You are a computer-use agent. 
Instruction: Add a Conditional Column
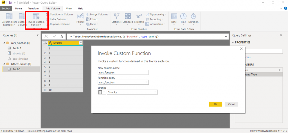coord(59,14)
